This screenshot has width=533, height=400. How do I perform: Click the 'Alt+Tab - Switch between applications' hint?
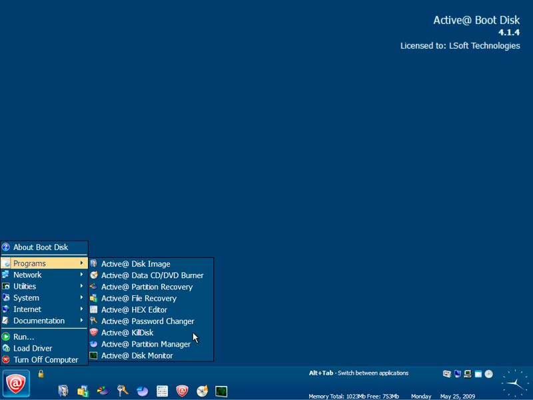[358, 373]
